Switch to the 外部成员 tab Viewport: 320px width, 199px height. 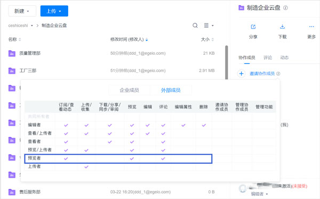(x=171, y=90)
